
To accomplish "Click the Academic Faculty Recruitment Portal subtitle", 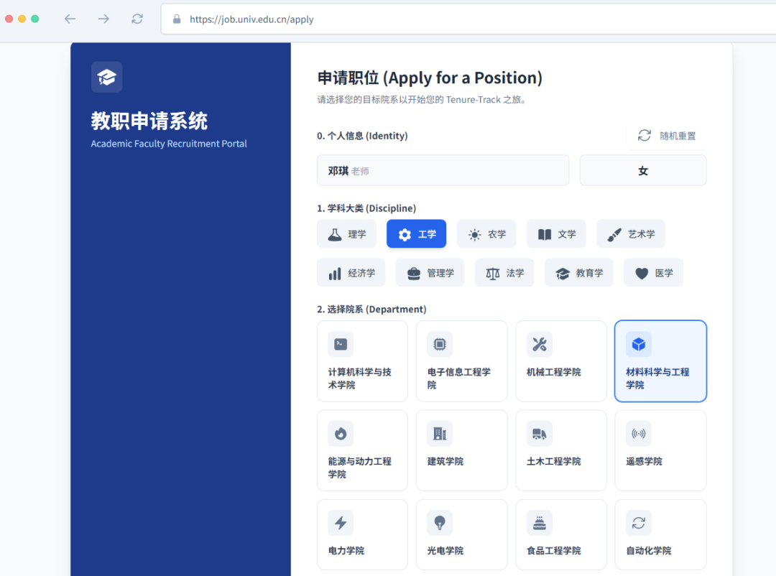I will [169, 144].
